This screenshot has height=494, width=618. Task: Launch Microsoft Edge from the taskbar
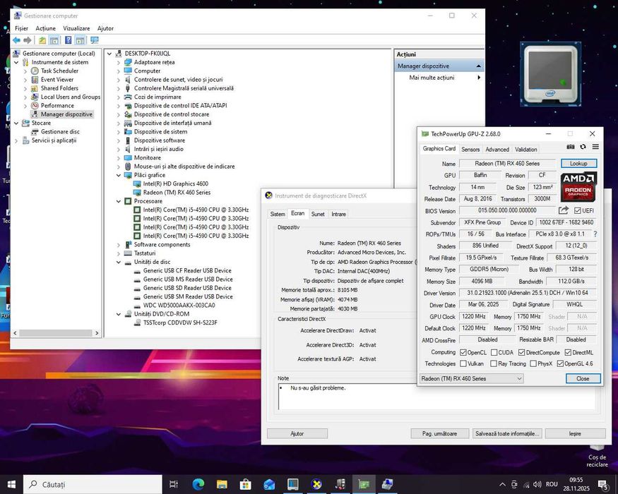coord(198,484)
